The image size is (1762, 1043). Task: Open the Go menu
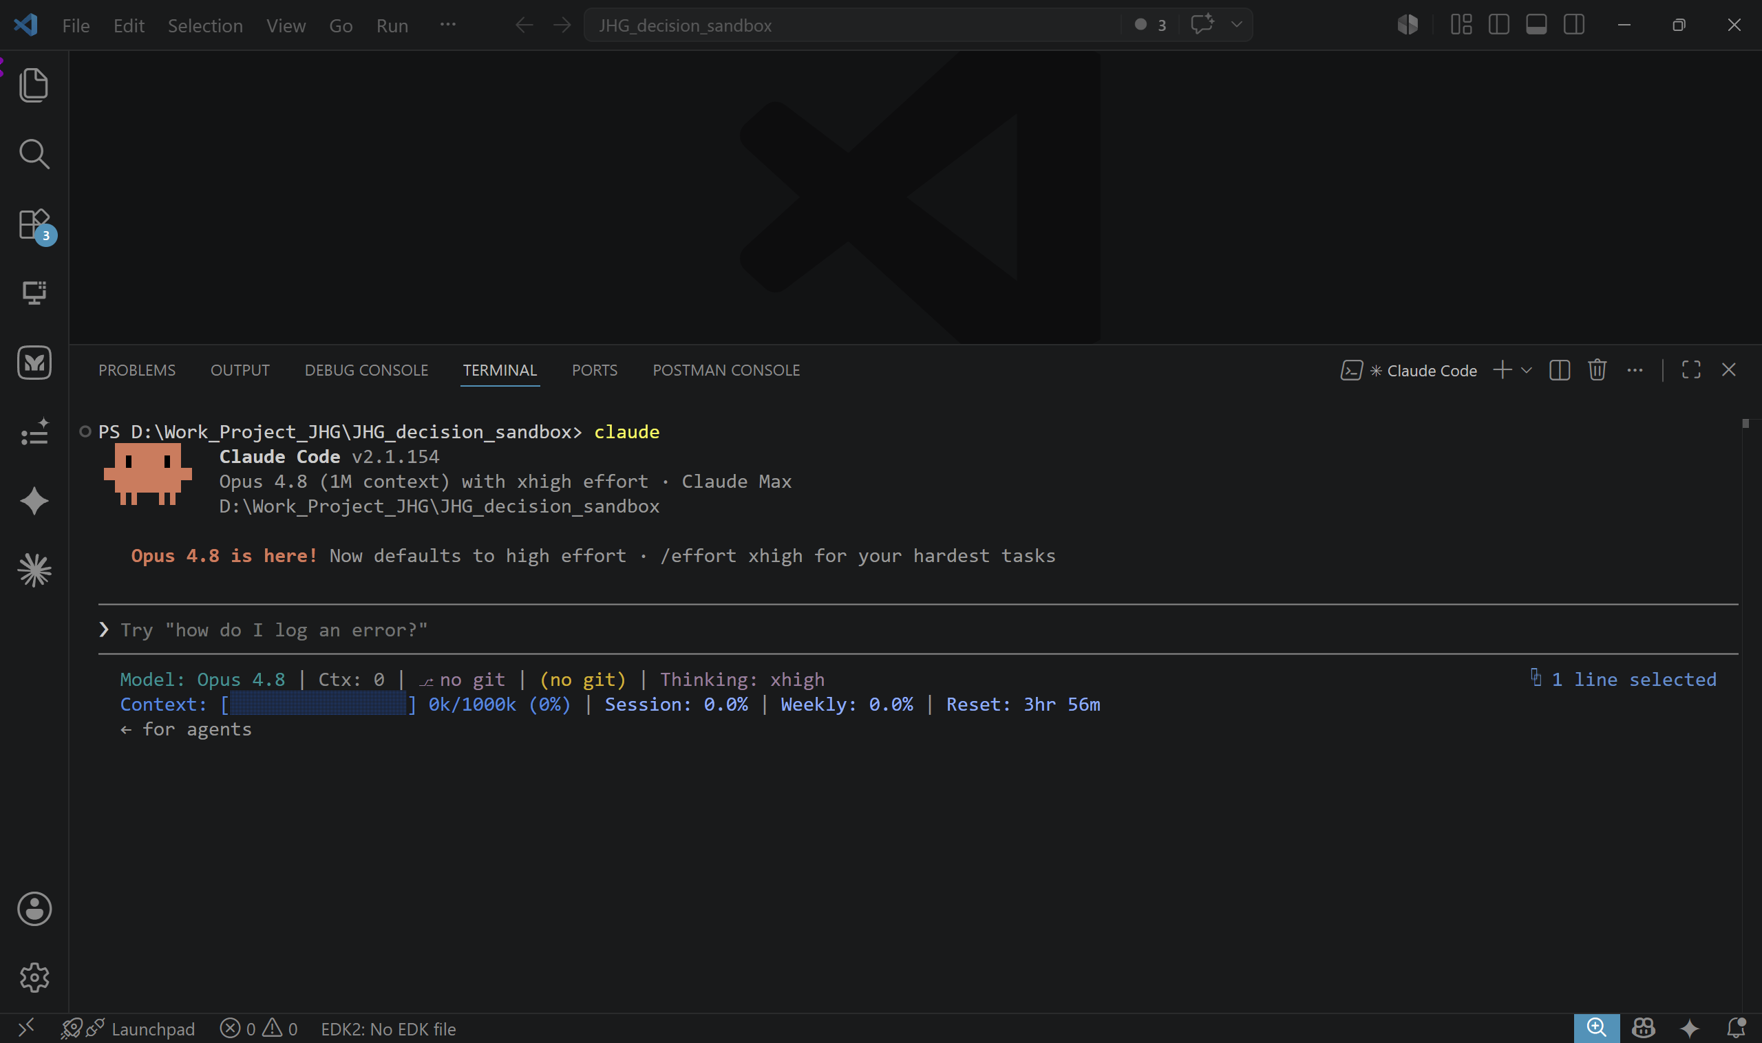coord(341,25)
